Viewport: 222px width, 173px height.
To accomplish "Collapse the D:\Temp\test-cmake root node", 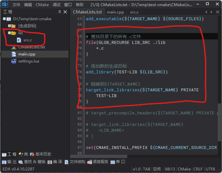I will coord(4,19).
